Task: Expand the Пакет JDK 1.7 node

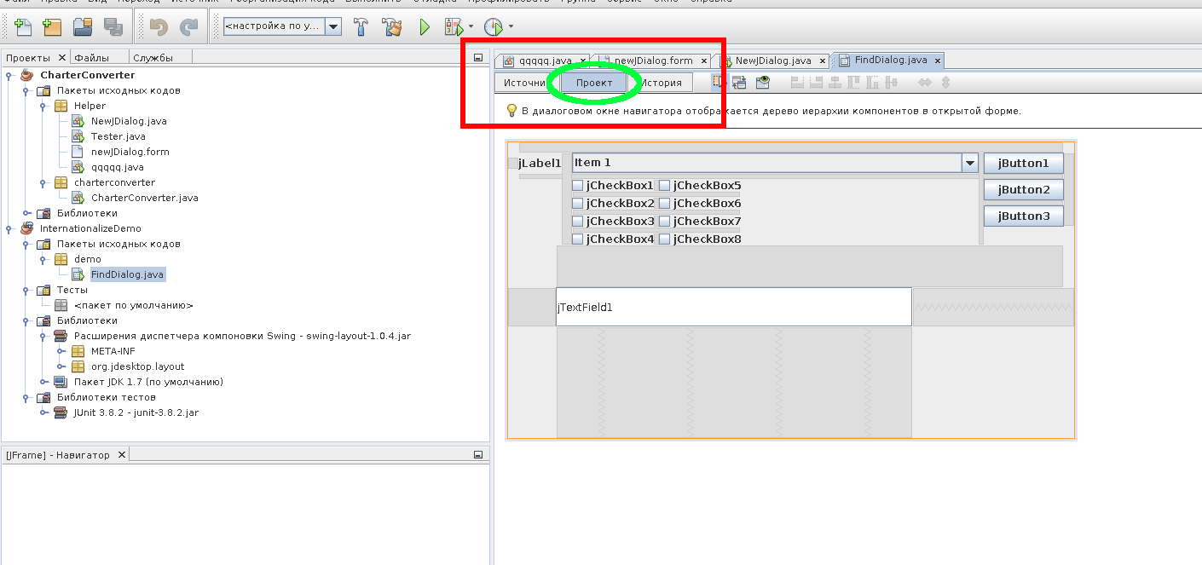Action: coord(43,382)
